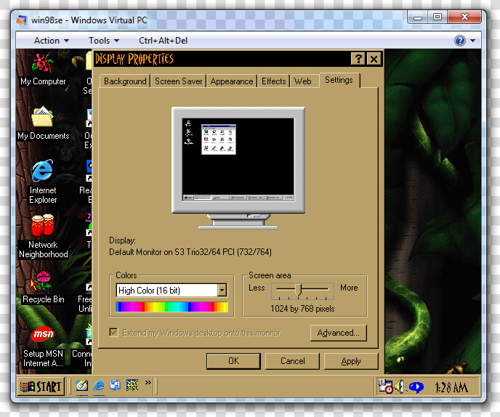Click the Show Desktop quick launch icon
Screen dimensions: 500x417
click(x=82, y=386)
